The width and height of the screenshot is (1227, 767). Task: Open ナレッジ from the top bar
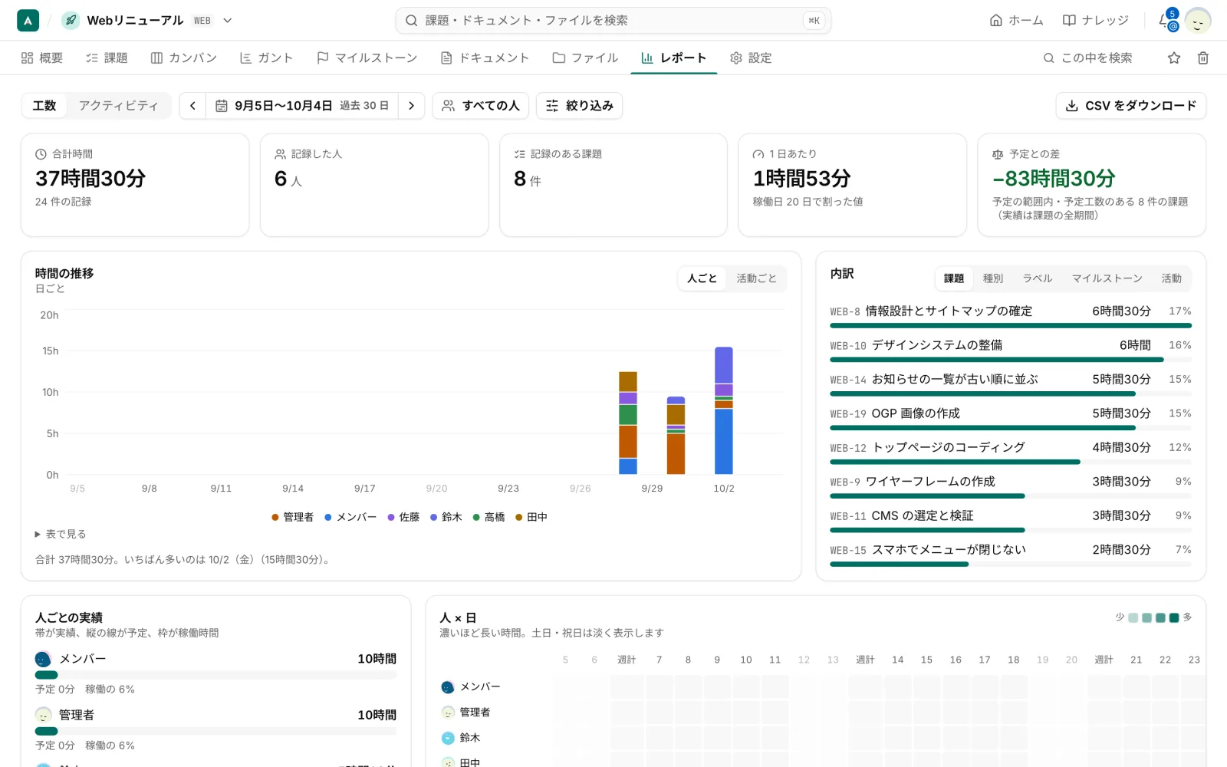1095,21
